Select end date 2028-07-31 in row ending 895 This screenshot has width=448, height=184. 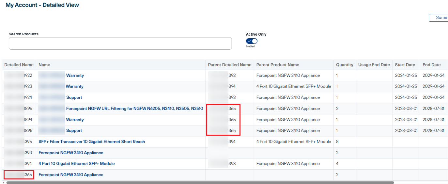[433, 131]
